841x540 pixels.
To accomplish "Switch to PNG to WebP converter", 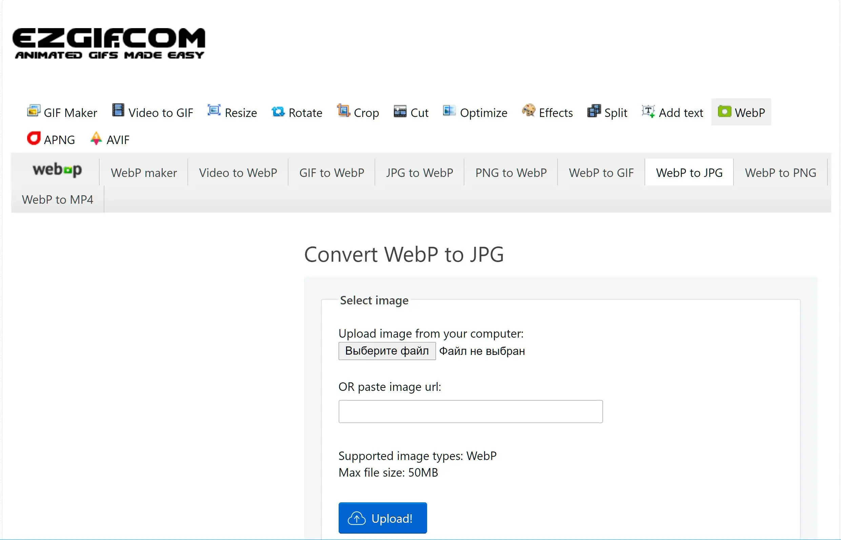I will pyautogui.click(x=511, y=172).
